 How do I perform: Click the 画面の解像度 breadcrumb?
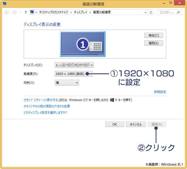tap(102, 12)
